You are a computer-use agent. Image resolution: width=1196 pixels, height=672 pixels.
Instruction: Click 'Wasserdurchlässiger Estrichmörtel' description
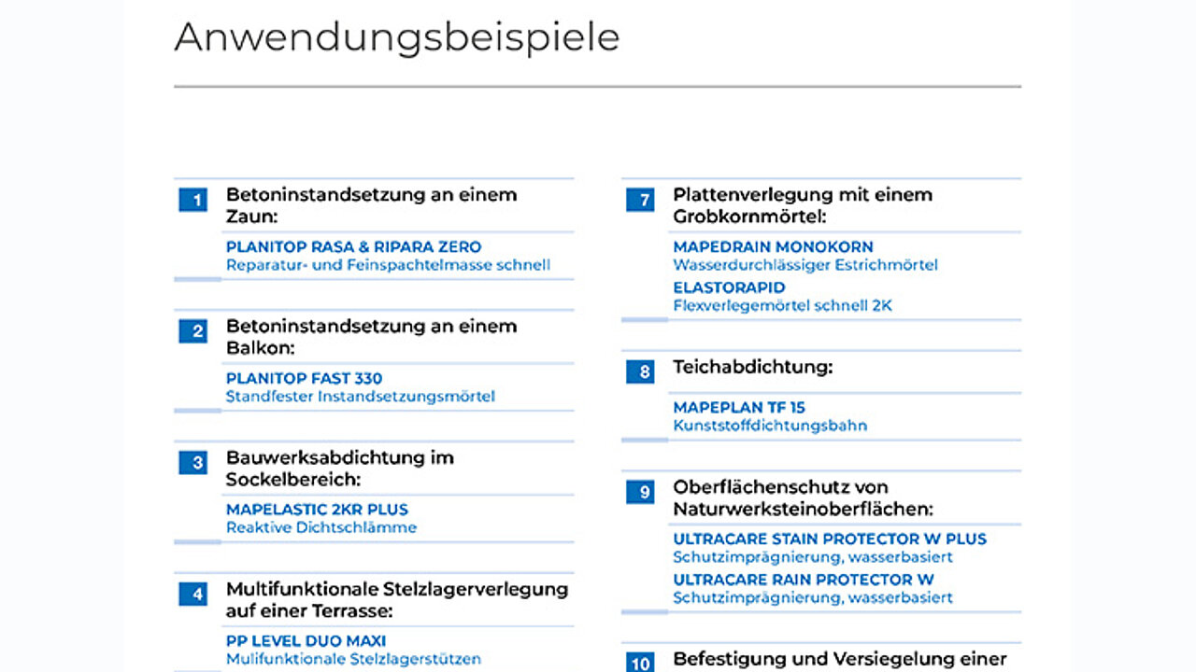point(805,265)
